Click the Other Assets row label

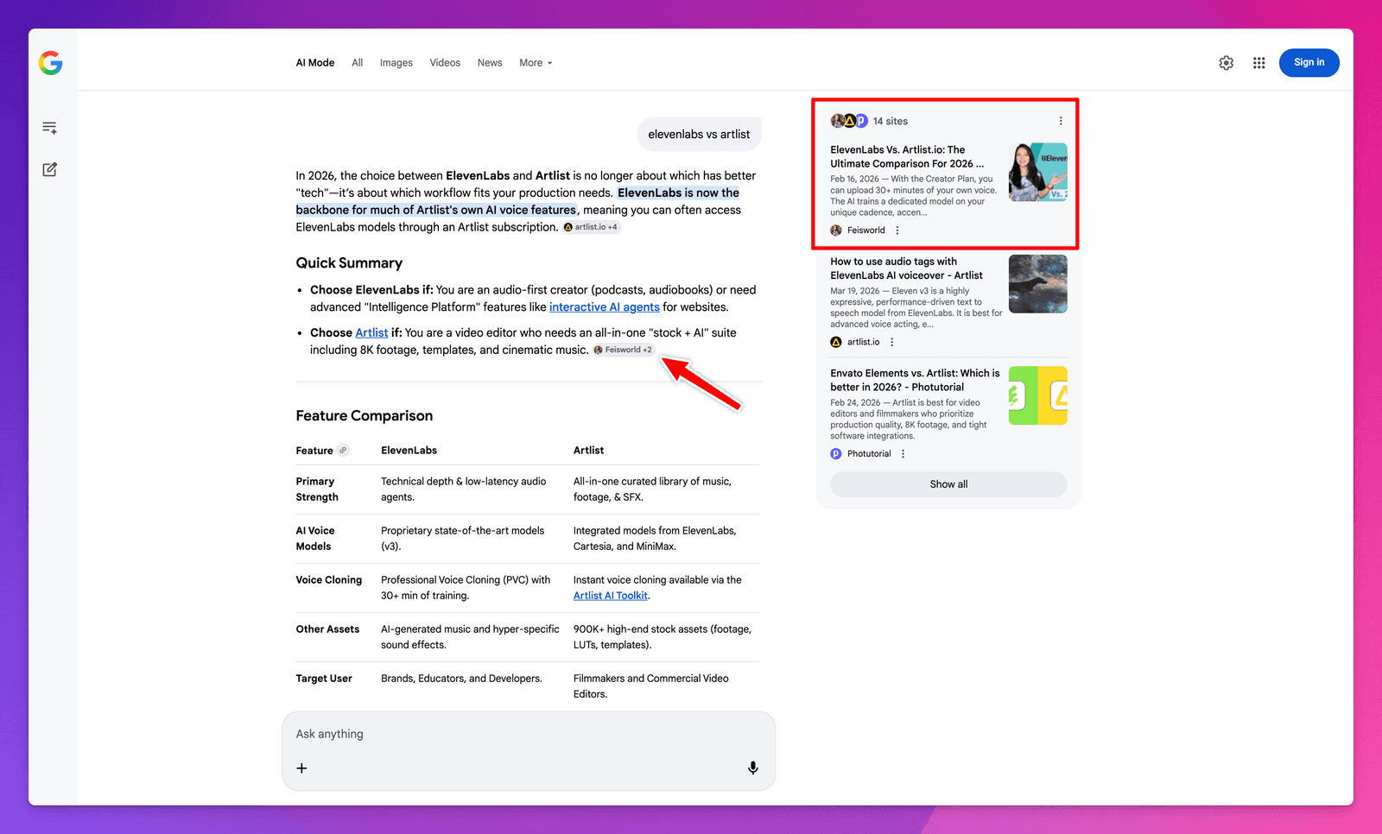point(327,629)
